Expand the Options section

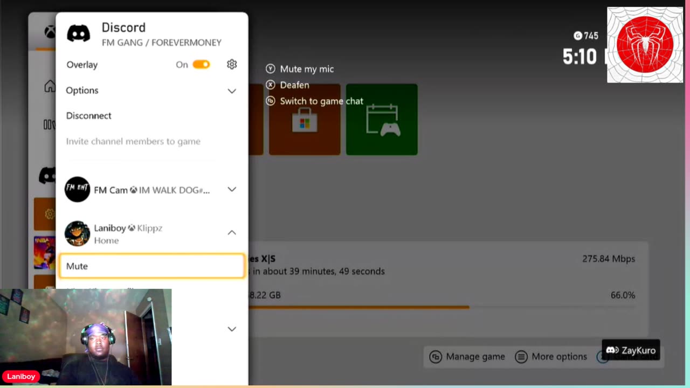coord(151,91)
